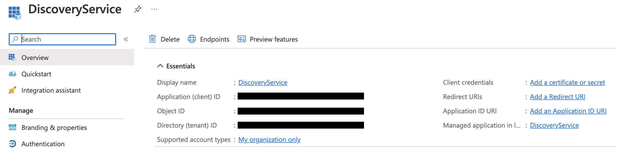Screen dimensions: 617x149
Task: Add a Redirect URI
Action: (557, 97)
